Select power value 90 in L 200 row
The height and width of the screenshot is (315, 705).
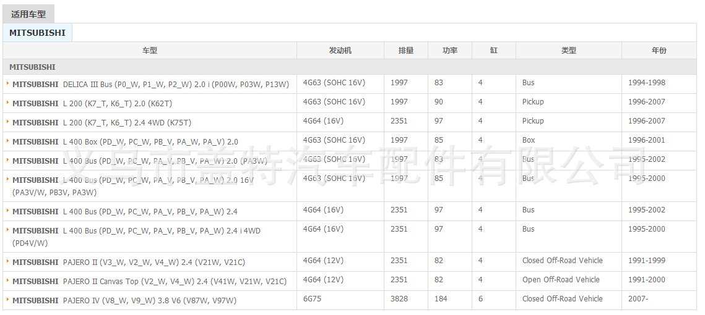coord(439,102)
